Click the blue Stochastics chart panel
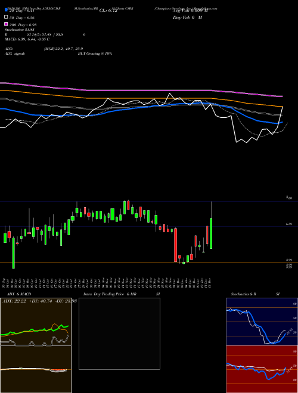Screen dimensions: 298x393 tap(262, 322)
